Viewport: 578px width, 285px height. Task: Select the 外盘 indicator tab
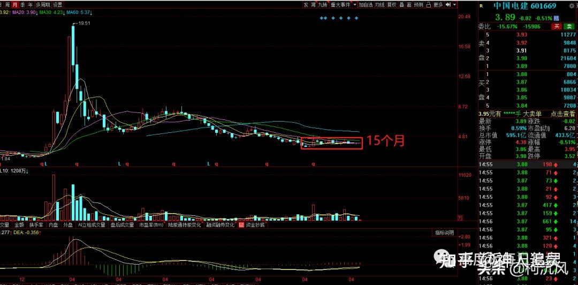(68, 224)
